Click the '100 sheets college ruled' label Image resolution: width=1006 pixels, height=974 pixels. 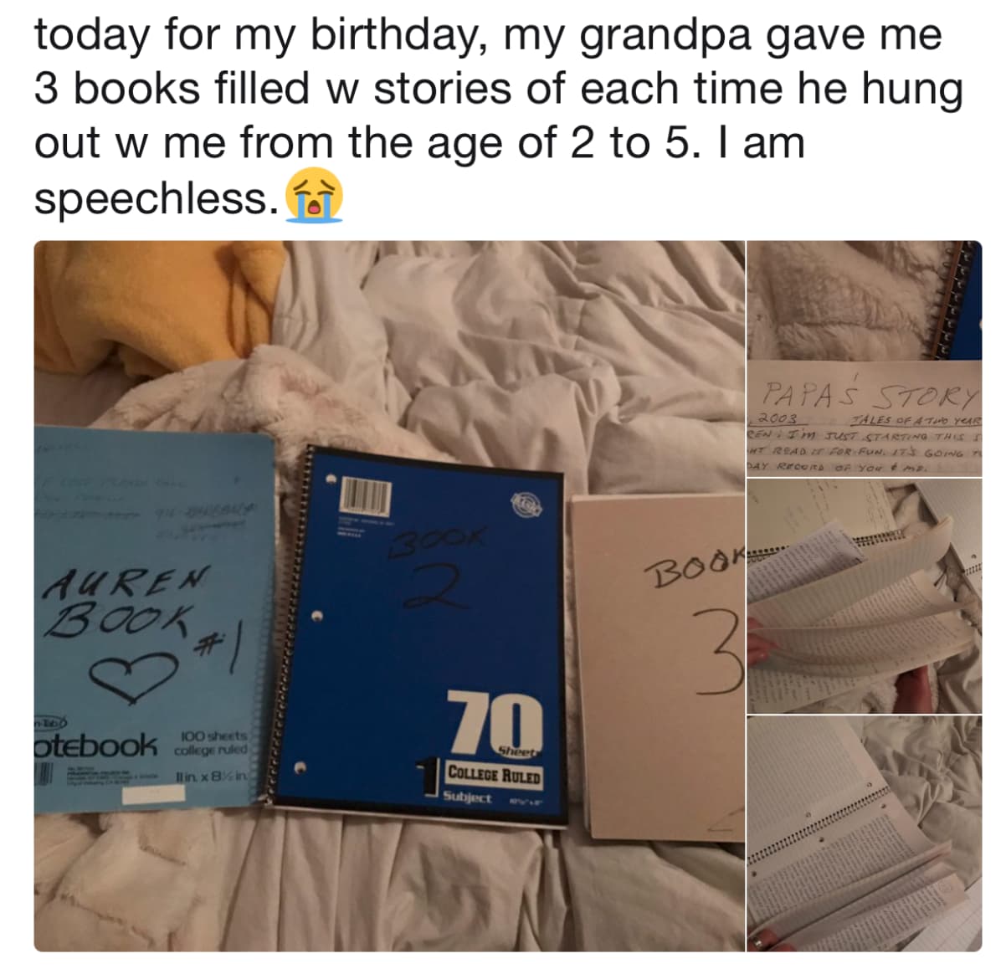[210, 742]
